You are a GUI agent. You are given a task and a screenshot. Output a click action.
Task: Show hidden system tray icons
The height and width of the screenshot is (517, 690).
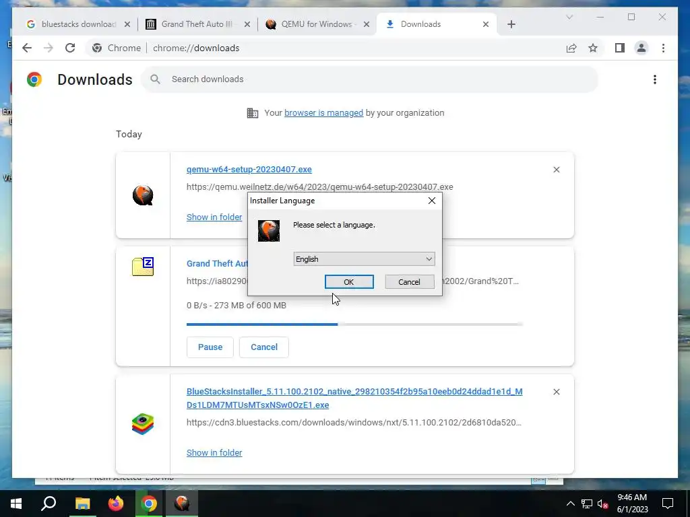[570, 504]
